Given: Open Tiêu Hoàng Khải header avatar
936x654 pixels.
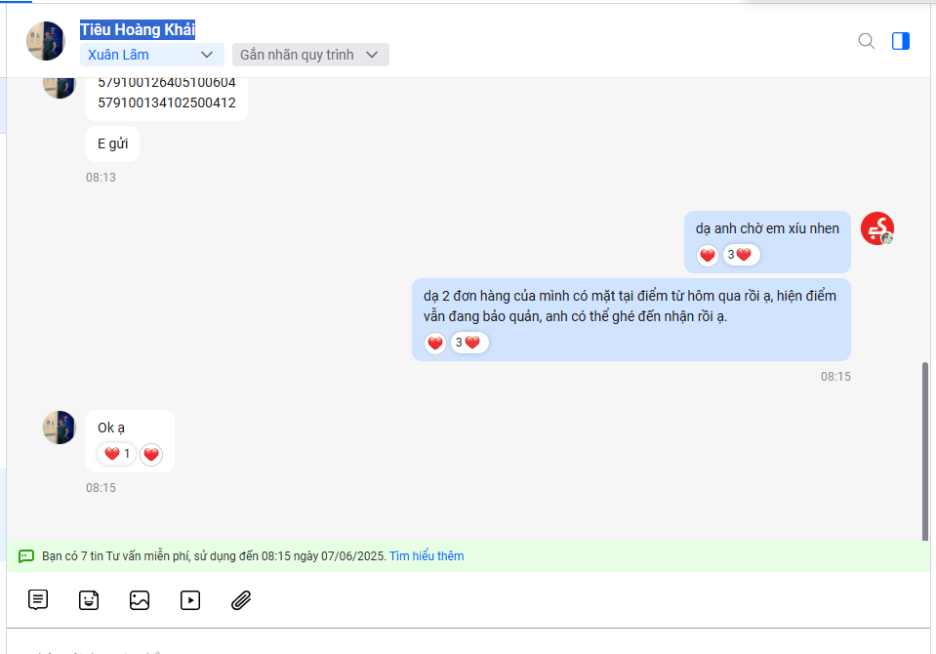Looking at the screenshot, I should point(46,41).
